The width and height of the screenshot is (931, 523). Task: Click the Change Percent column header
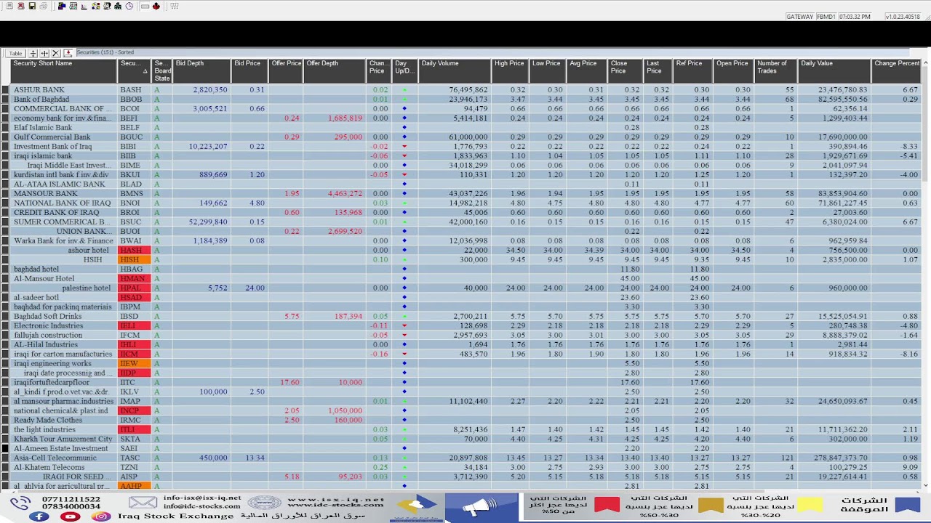point(897,70)
